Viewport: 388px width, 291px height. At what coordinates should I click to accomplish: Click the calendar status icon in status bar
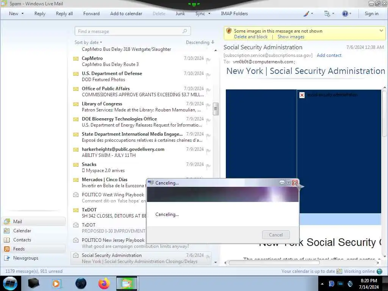click(339, 271)
